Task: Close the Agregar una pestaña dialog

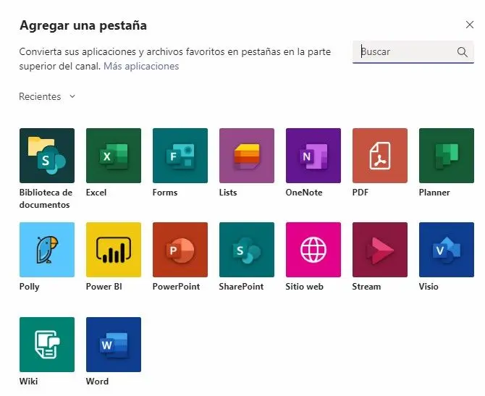Action: tap(469, 25)
